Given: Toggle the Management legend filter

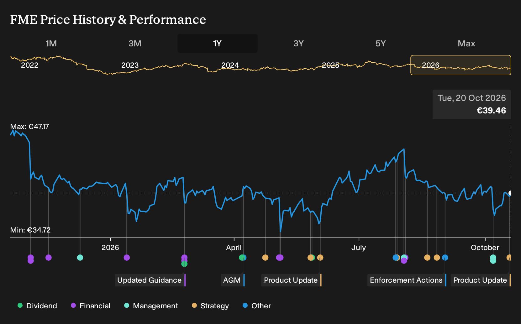Looking at the screenshot, I should tap(151, 306).
